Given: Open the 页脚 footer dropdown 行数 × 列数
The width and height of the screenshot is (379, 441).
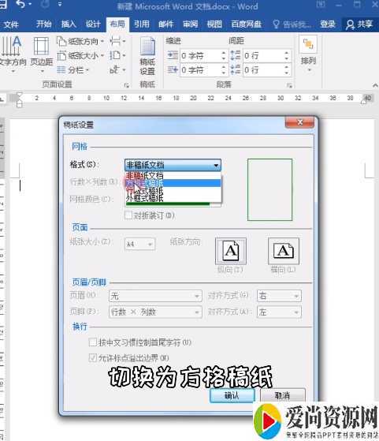Looking at the screenshot, I should pos(155,312).
